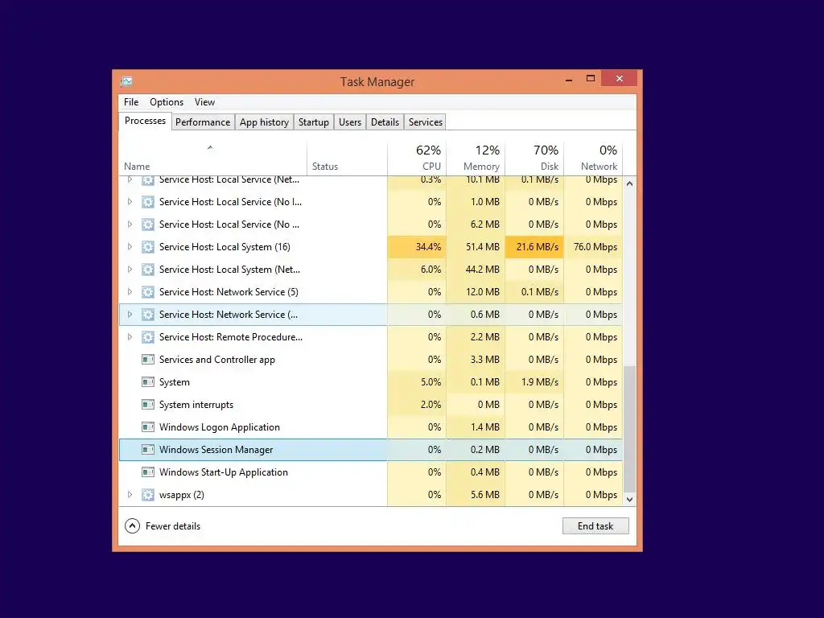Click the gear icon for Service Host: Local System (16)
Image resolution: width=824 pixels, height=618 pixels.
click(148, 247)
